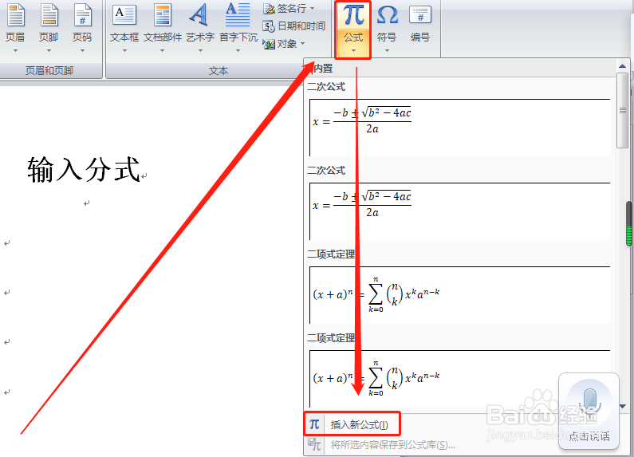The height and width of the screenshot is (457, 634).
Task: Open the 签名行 dropdown arrow
Action: [x=312, y=8]
